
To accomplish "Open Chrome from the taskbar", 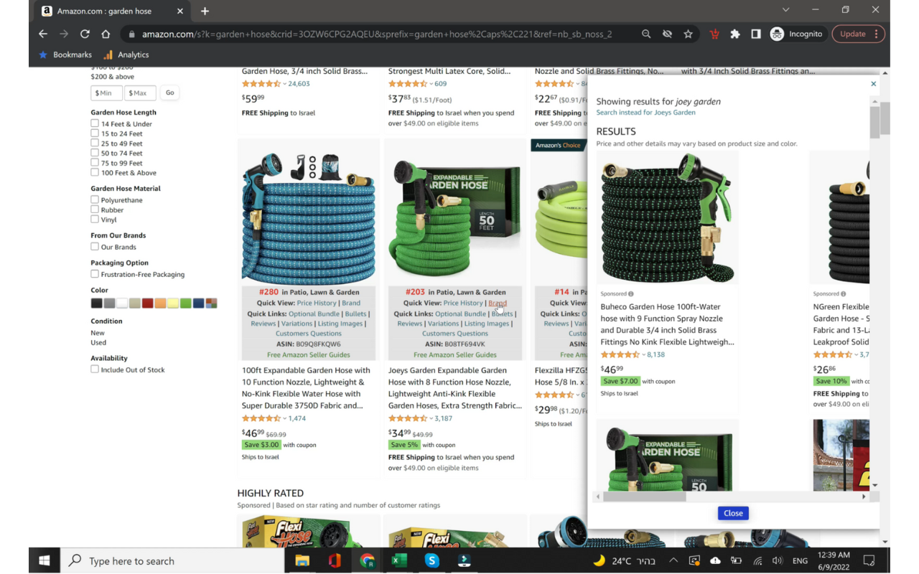I will pyautogui.click(x=367, y=560).
